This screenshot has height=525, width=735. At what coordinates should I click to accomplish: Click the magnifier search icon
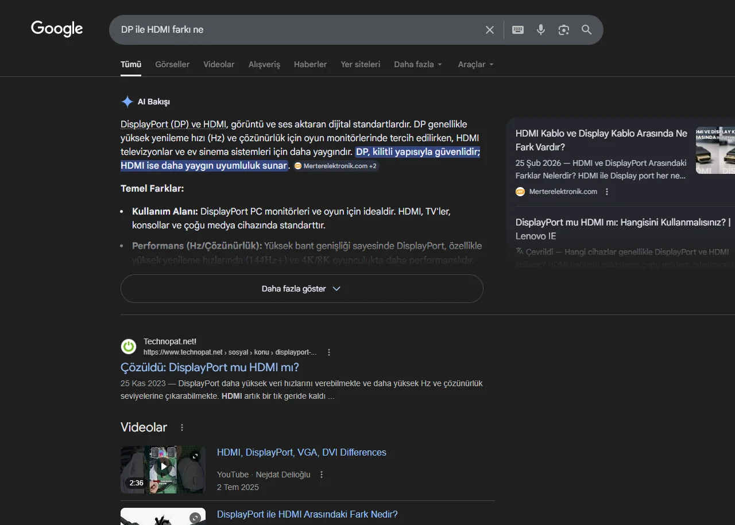coord(586,30)
